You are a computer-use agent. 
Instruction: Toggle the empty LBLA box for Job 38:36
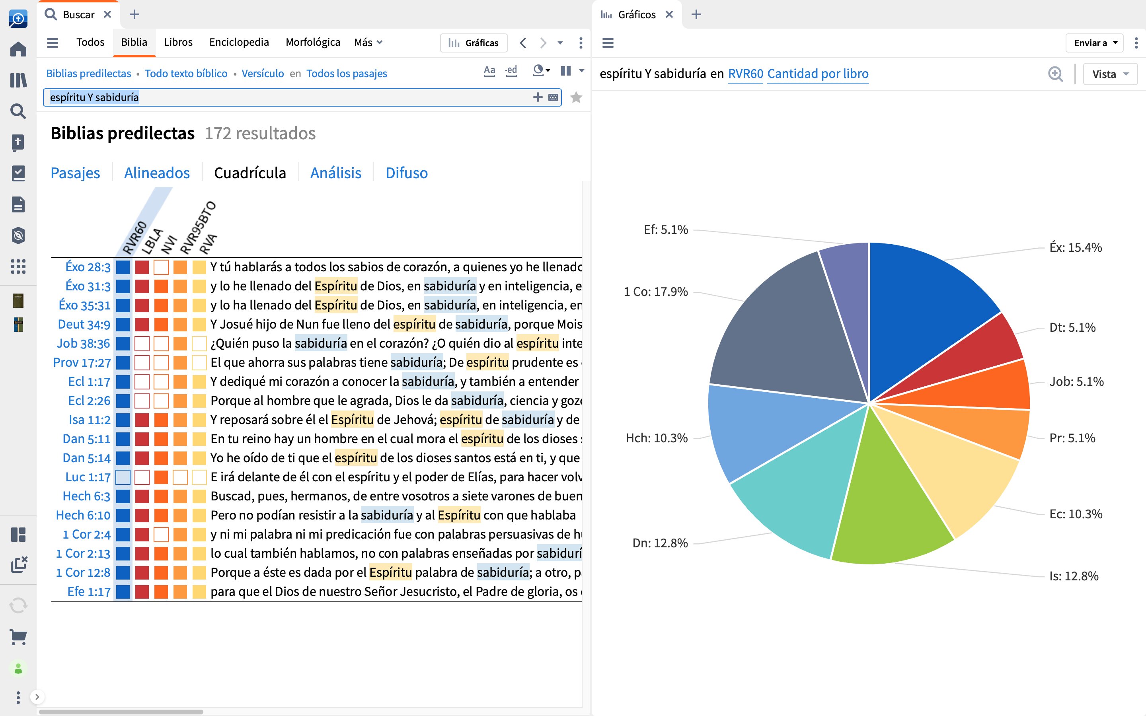(x=142, y=343)
